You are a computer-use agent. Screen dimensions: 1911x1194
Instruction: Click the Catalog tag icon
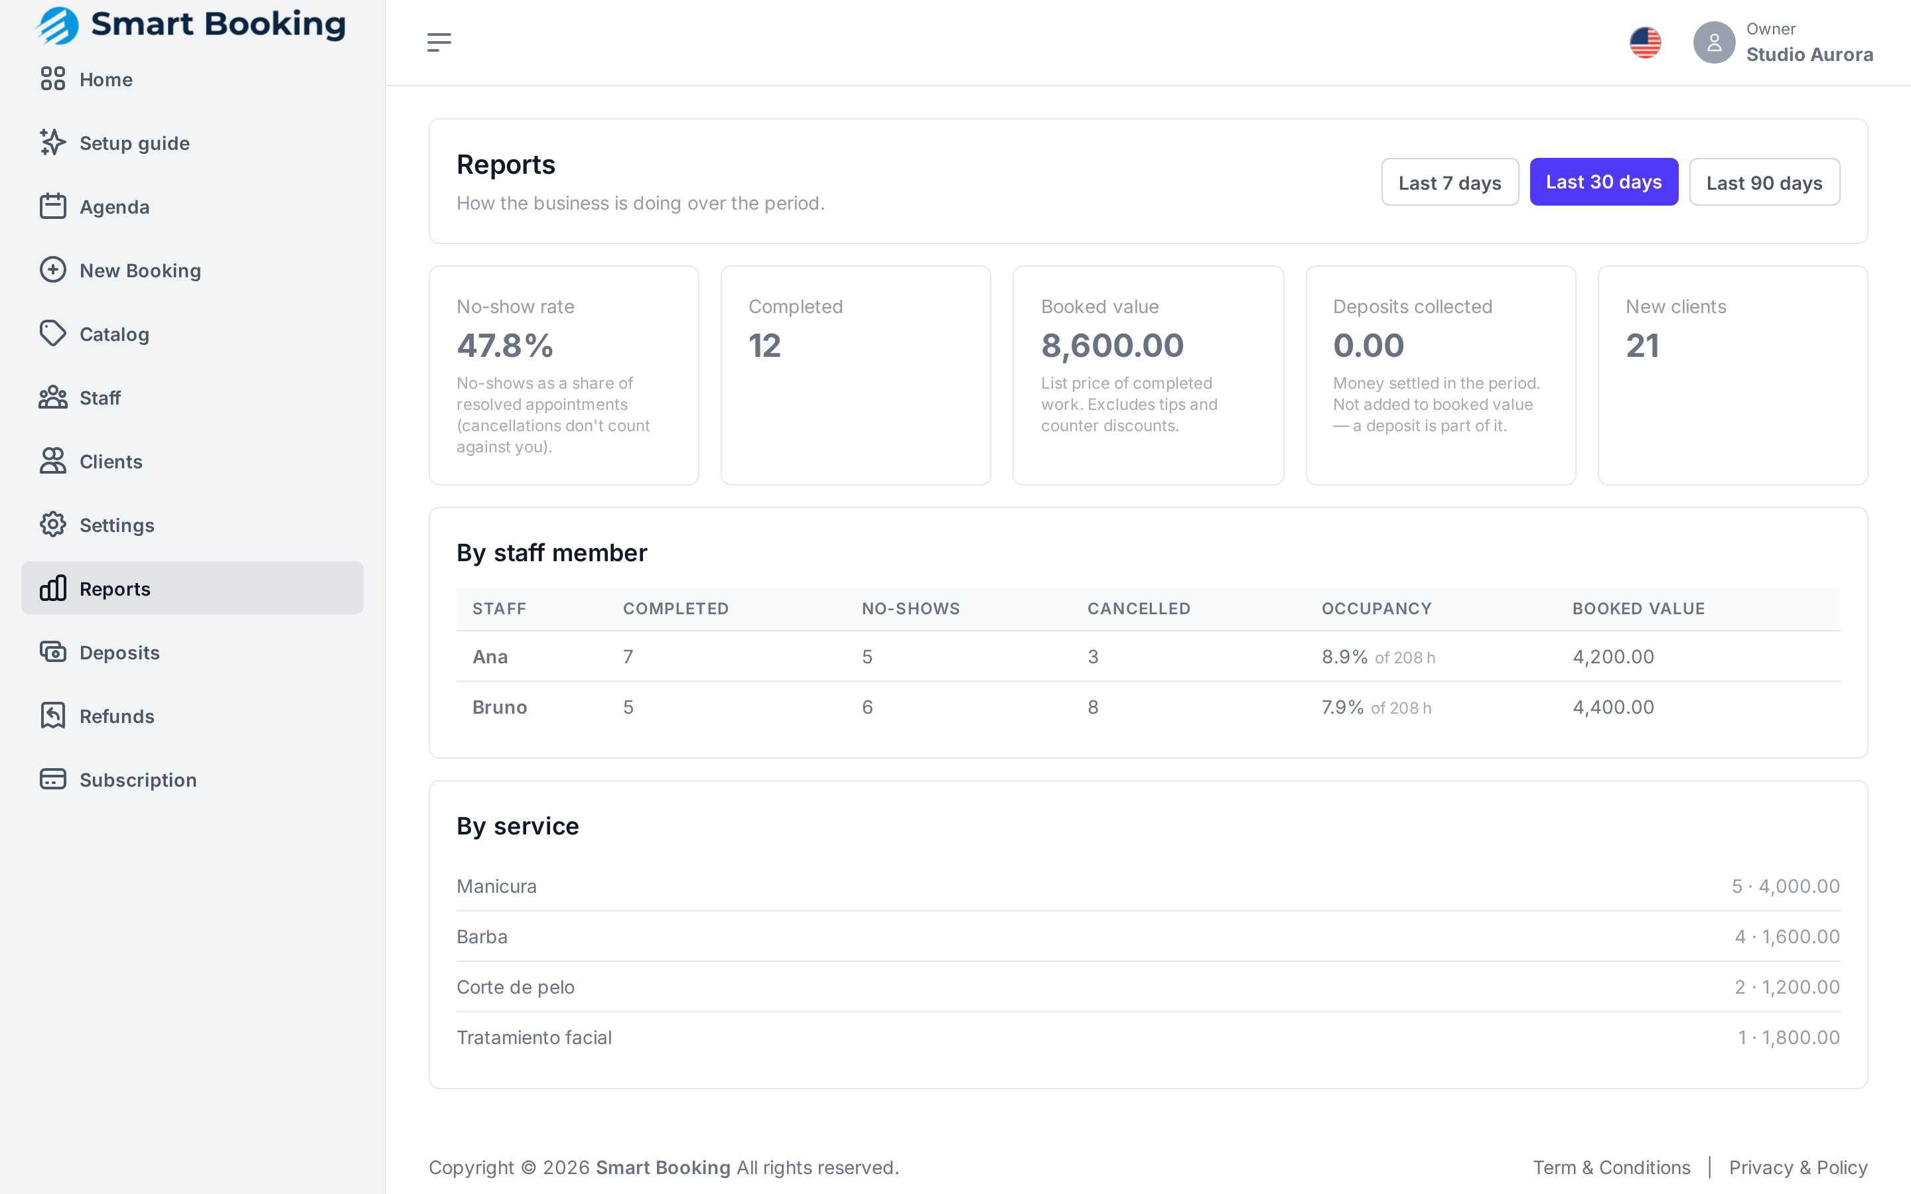(53, 333)
